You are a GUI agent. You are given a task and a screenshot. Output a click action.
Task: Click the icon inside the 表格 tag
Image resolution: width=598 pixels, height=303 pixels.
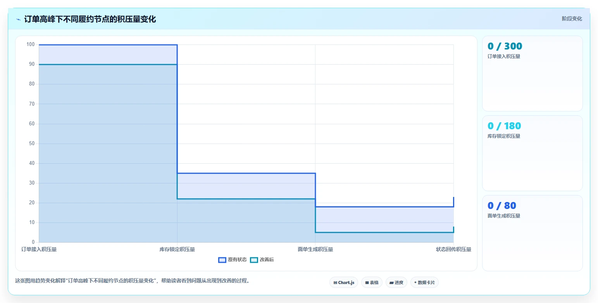coord(367,282)
